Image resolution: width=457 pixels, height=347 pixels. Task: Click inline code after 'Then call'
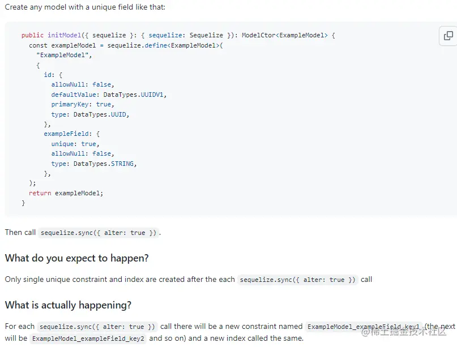pyautogui.click(x=99, y=233)
